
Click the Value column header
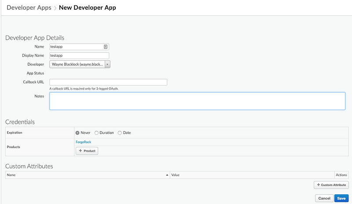point(176,175)
